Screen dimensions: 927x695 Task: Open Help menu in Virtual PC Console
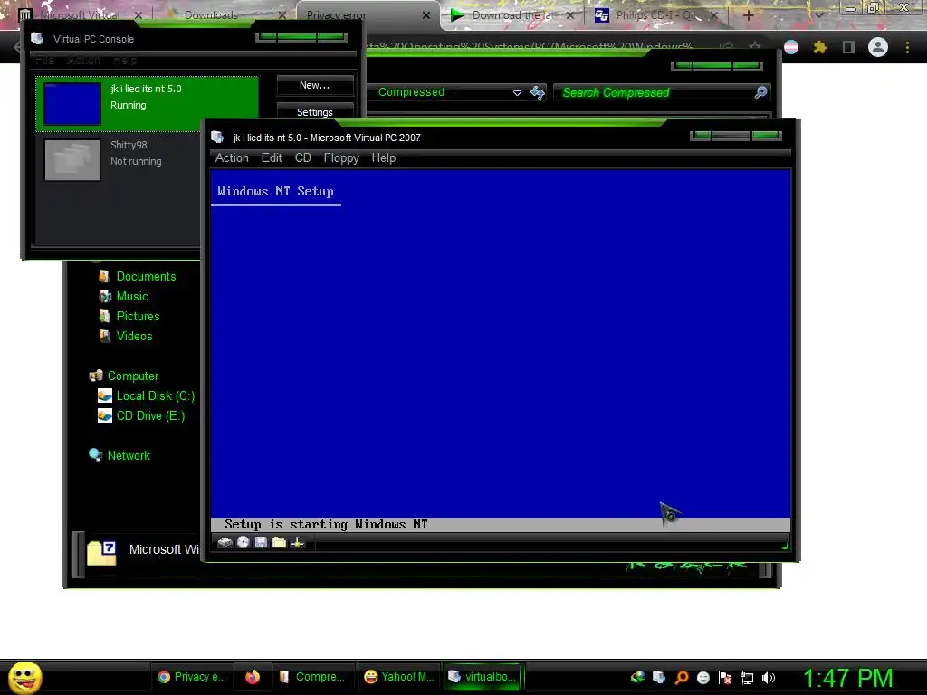tap(125, 61)
